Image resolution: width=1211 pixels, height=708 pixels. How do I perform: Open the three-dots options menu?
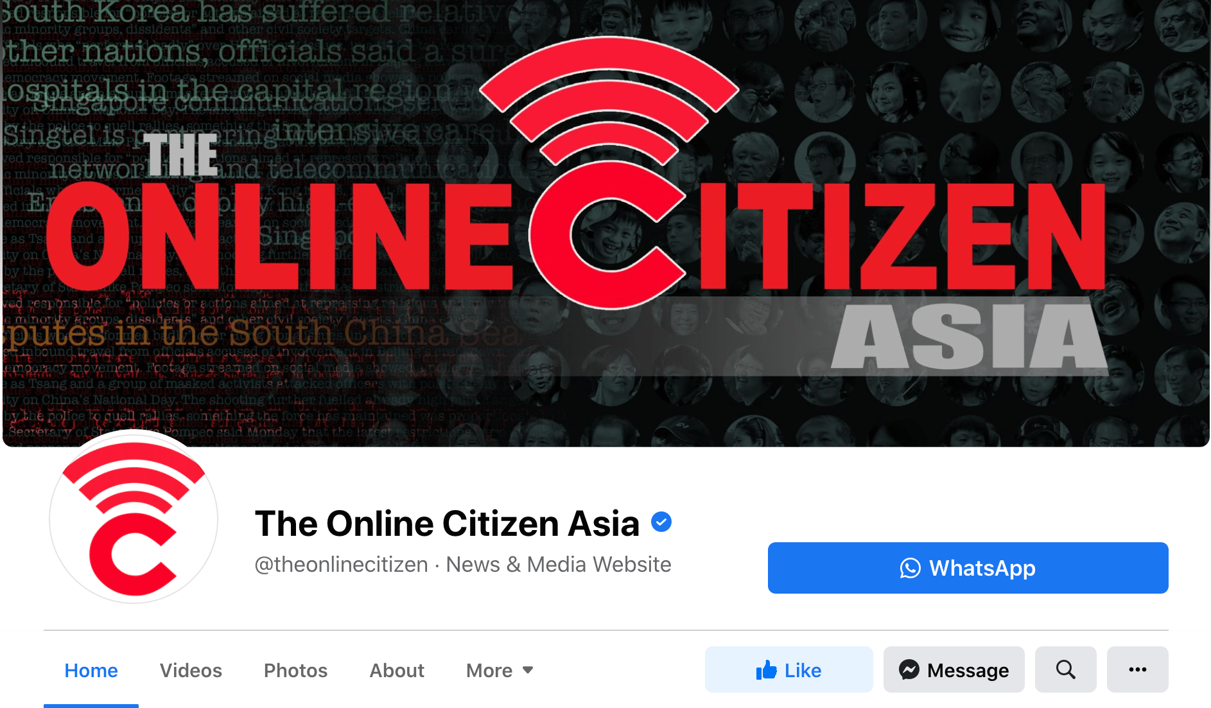click(x=1138, y=669)
